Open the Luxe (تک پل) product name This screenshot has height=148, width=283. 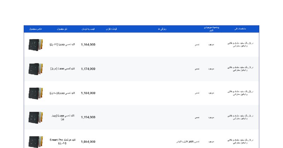coord(62,45)
